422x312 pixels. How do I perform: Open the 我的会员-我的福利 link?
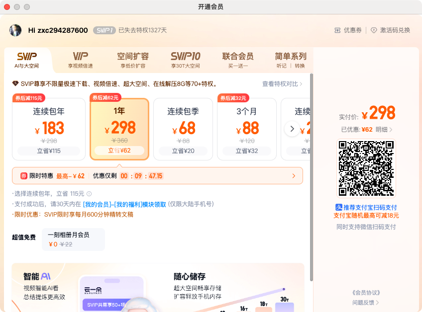click(x=124, y=205)
